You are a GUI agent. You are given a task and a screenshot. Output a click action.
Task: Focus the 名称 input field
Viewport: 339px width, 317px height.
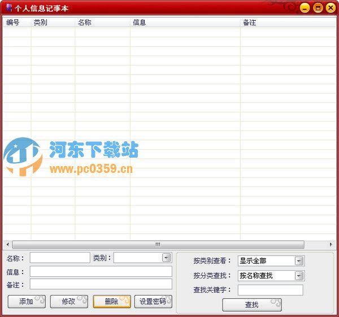60,258
